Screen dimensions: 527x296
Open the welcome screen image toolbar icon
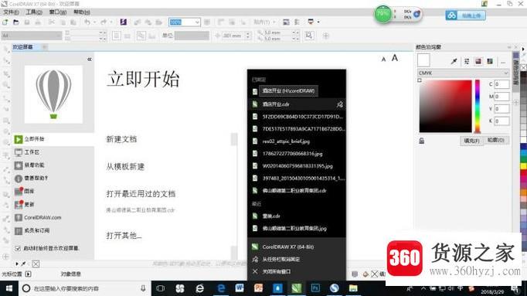pyautogui.click(x=286, y=22)
